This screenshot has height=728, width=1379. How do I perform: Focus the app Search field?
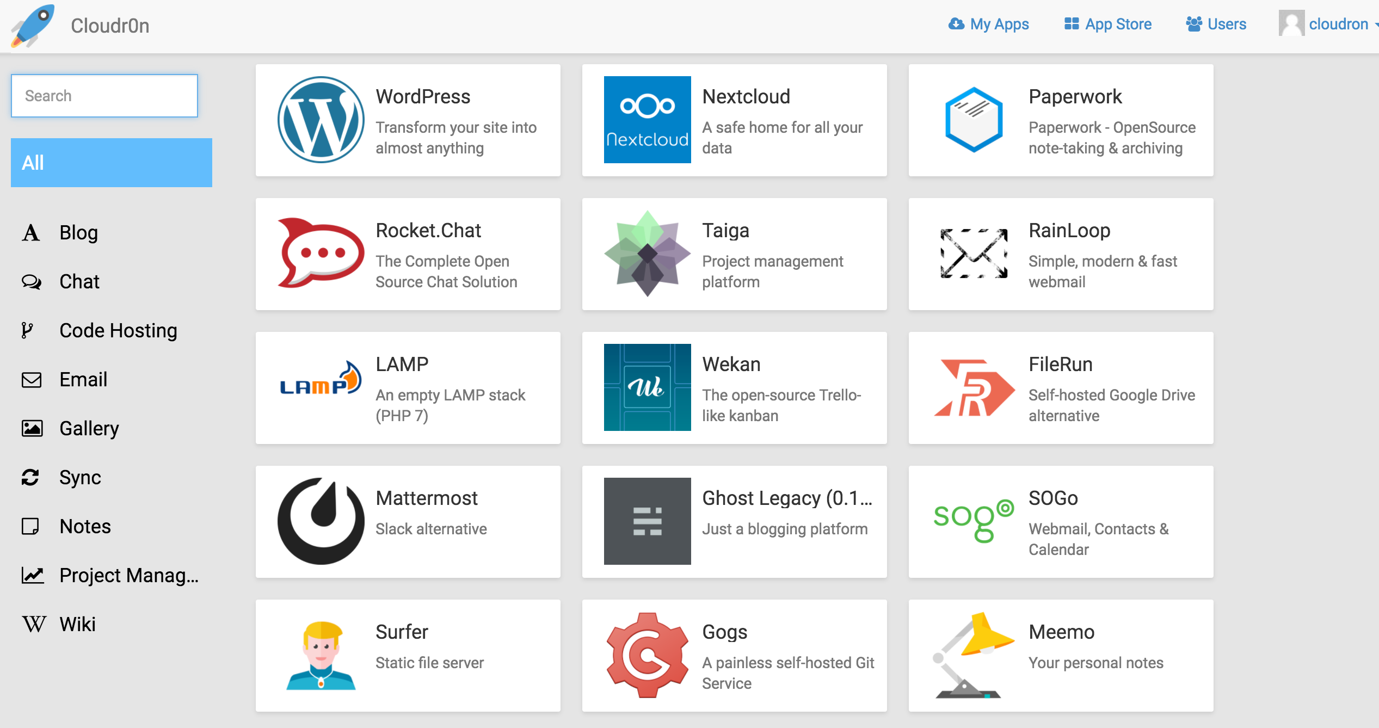104,96
